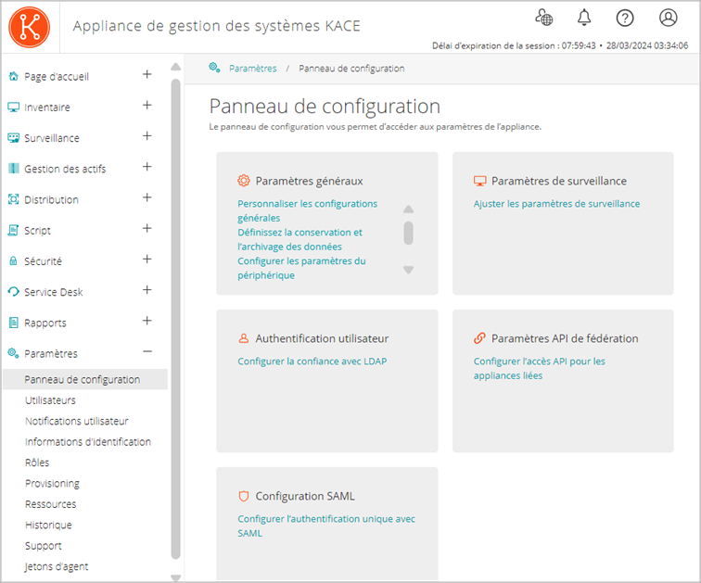Expand the Distribution section plus sign
Image resolution: width=701 pixels, height=583 pixels.
tap(147, 197)
